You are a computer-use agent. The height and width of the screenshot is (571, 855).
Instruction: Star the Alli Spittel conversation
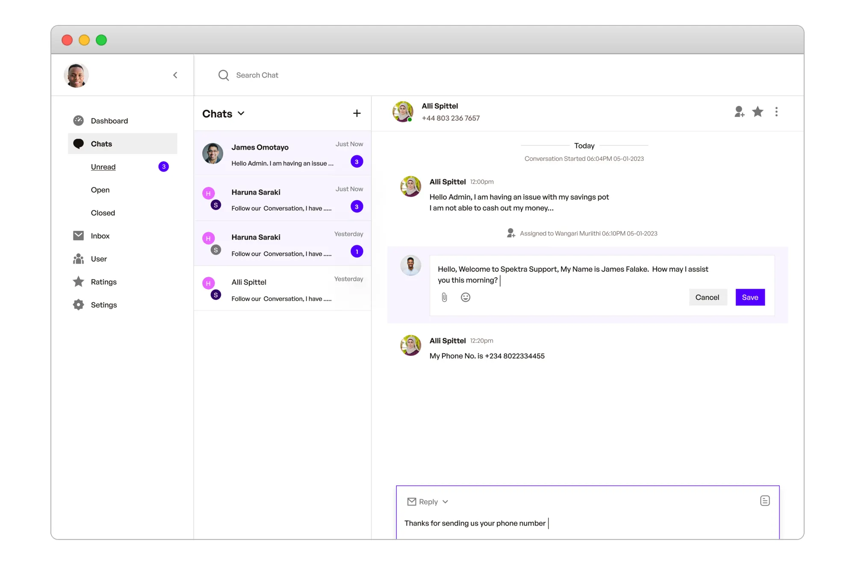[758, 112]
